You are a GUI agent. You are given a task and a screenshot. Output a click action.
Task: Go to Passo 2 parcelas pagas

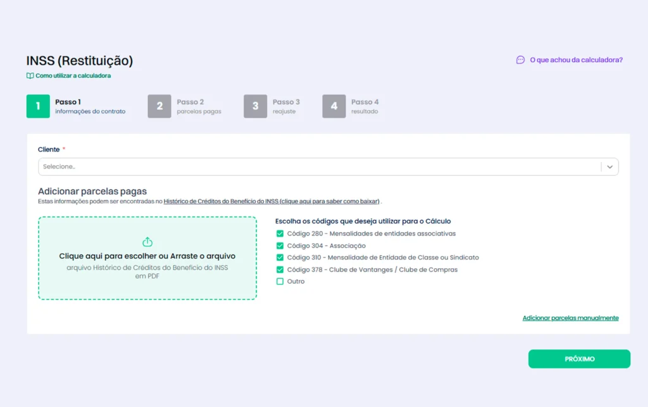[199, 106]
